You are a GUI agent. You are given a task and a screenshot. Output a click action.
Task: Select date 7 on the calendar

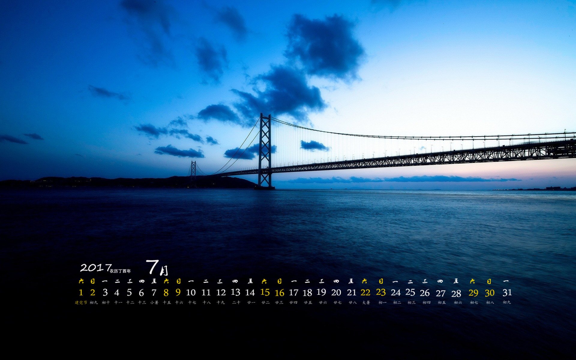click(x=154, y=292)
